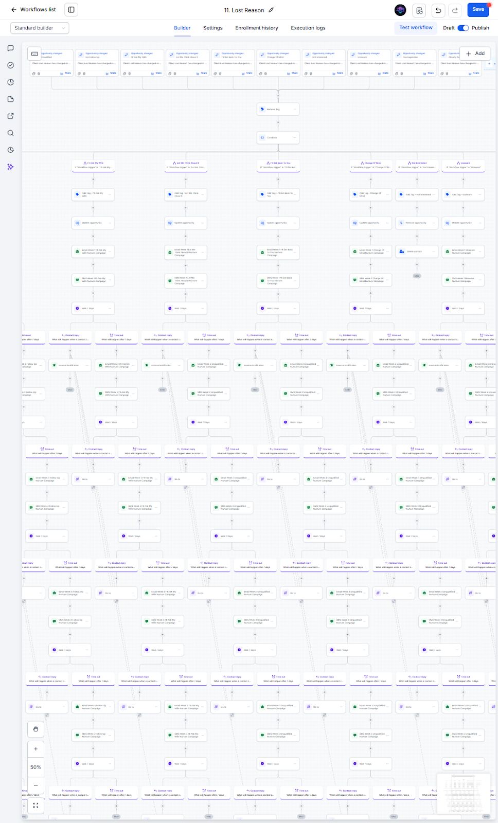Open the Standard builder dropdown
498x823 pixels.
click(40, 28)
